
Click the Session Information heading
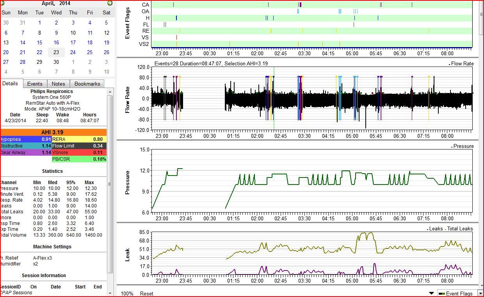click(x=44, y=276)
